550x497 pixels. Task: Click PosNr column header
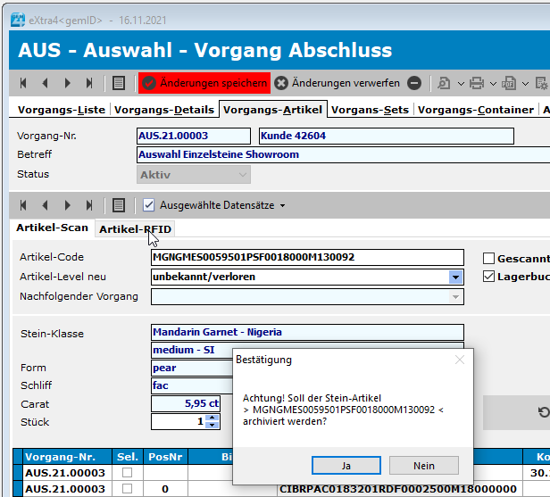pyautogui.click(x=165, y=457)
